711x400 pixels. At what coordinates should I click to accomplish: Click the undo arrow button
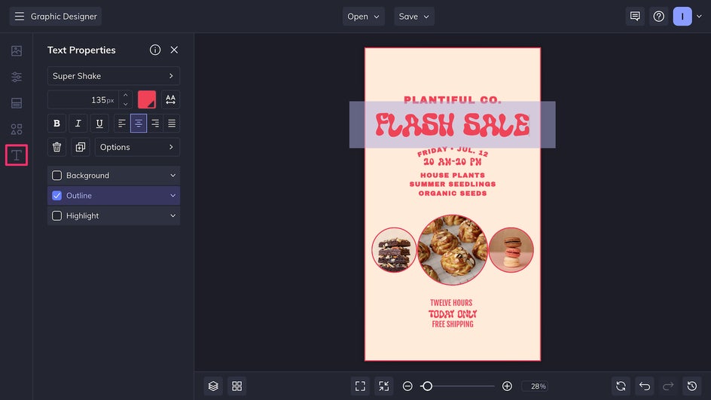645,386
